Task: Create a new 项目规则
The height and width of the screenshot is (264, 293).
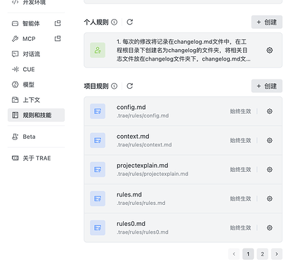Action: [x=267, y=86]
